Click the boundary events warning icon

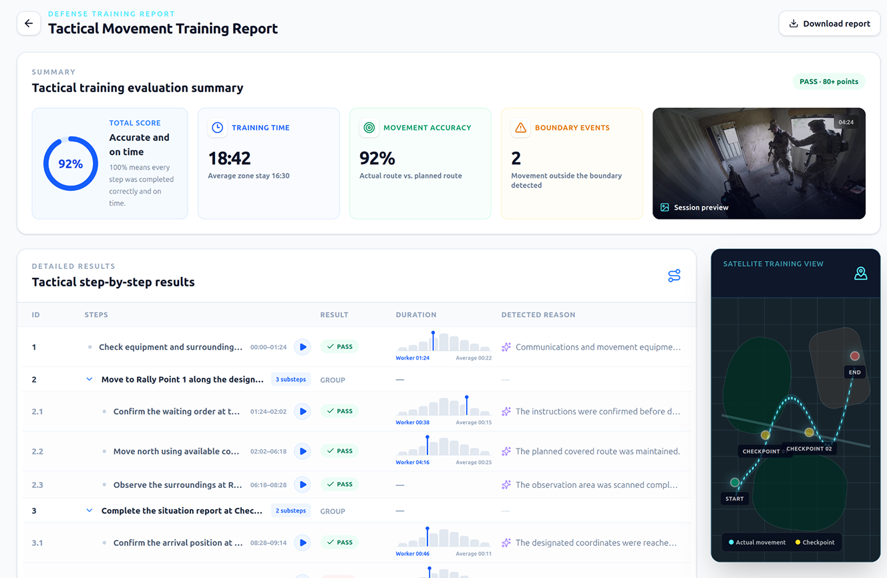(x=520, y=127)
